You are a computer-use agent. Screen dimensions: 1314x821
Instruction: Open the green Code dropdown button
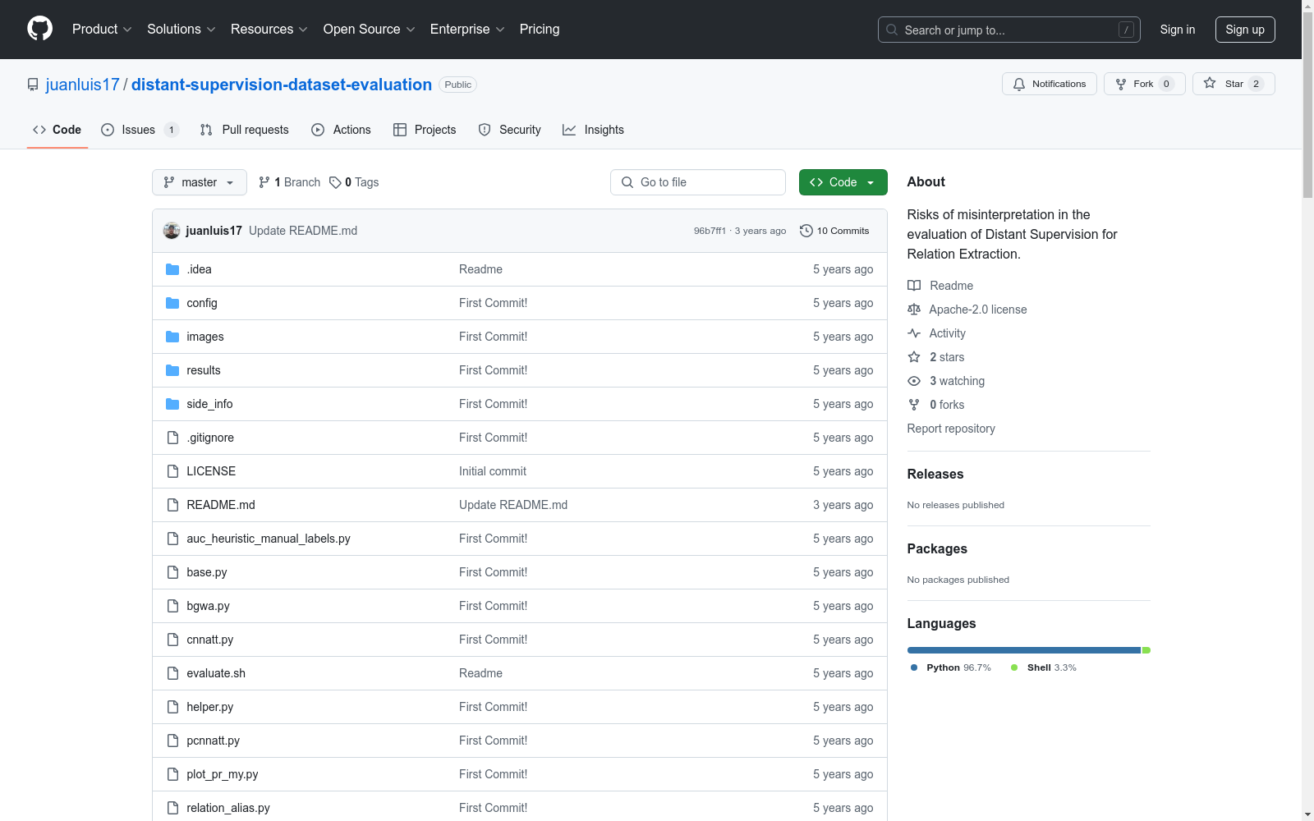click(843, 182)
